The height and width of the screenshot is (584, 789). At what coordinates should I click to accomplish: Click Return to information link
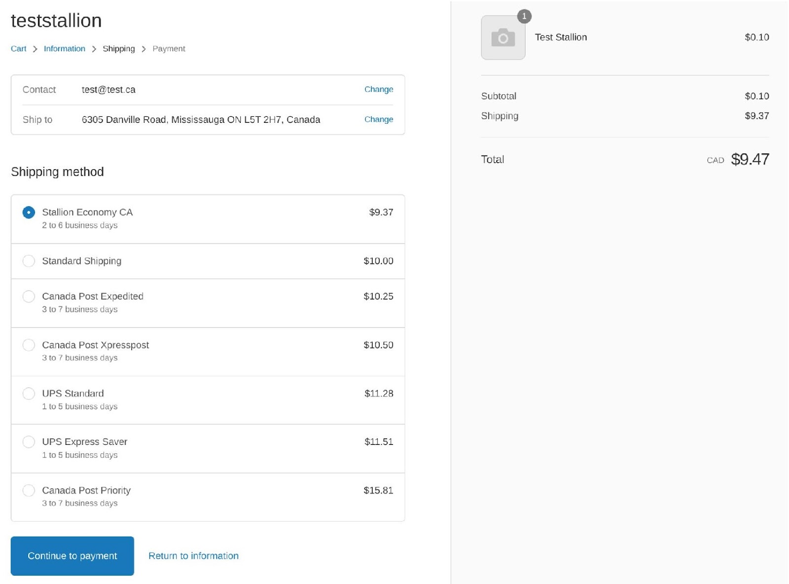click(193, 556)
